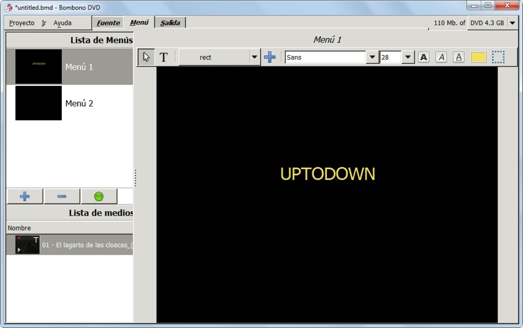Open the font size dropdown arrow
Viewport: 523px width, 328px height.
point(407,57)
